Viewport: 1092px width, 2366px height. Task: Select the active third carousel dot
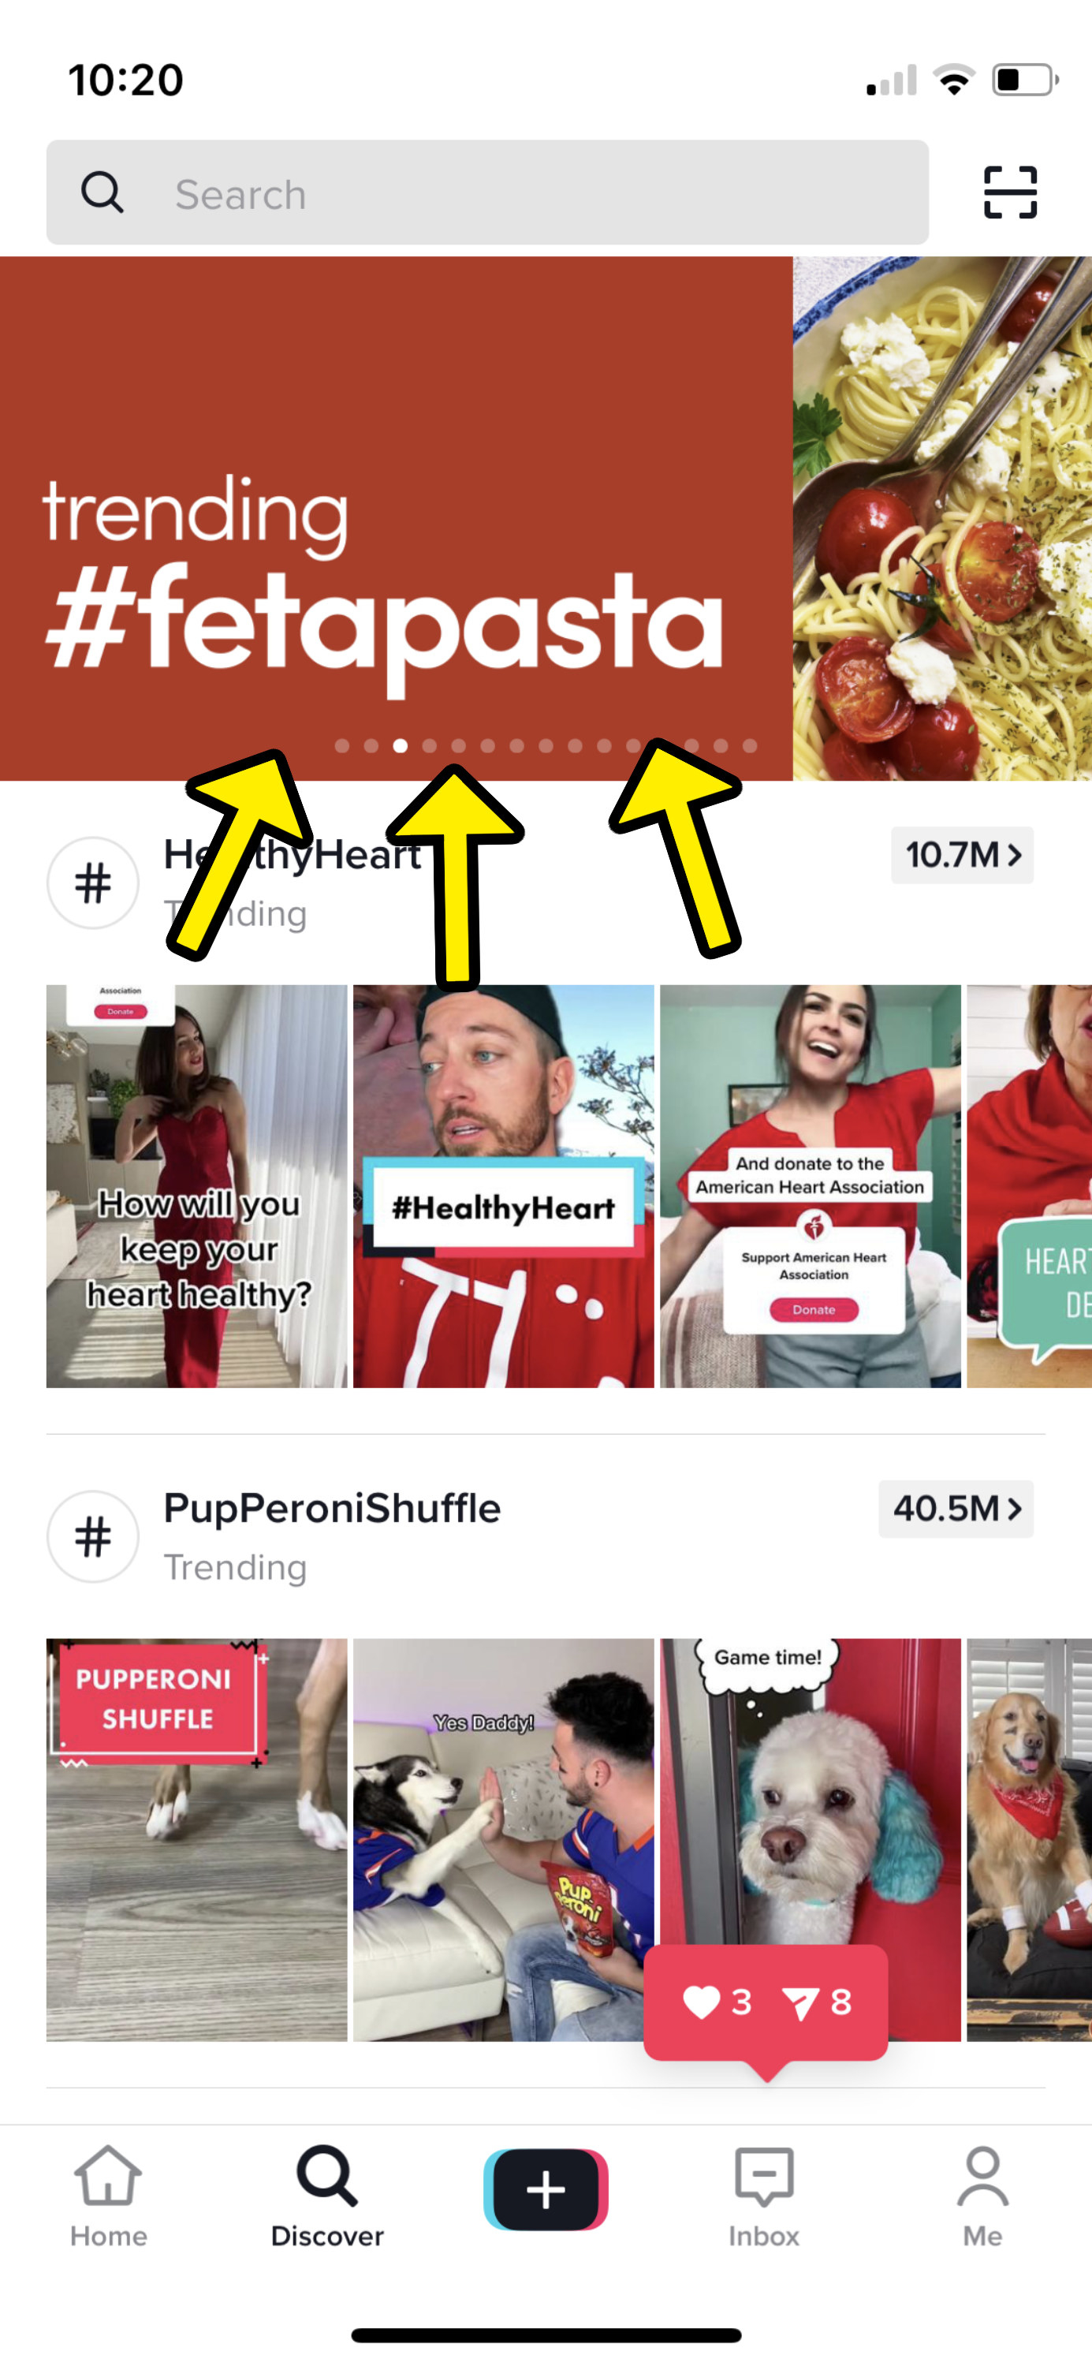pyautogui.click(x=401, y=746)
